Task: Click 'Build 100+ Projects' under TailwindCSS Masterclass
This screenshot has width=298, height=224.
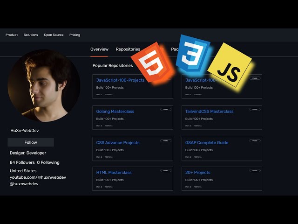Action: tap(199, 119)
